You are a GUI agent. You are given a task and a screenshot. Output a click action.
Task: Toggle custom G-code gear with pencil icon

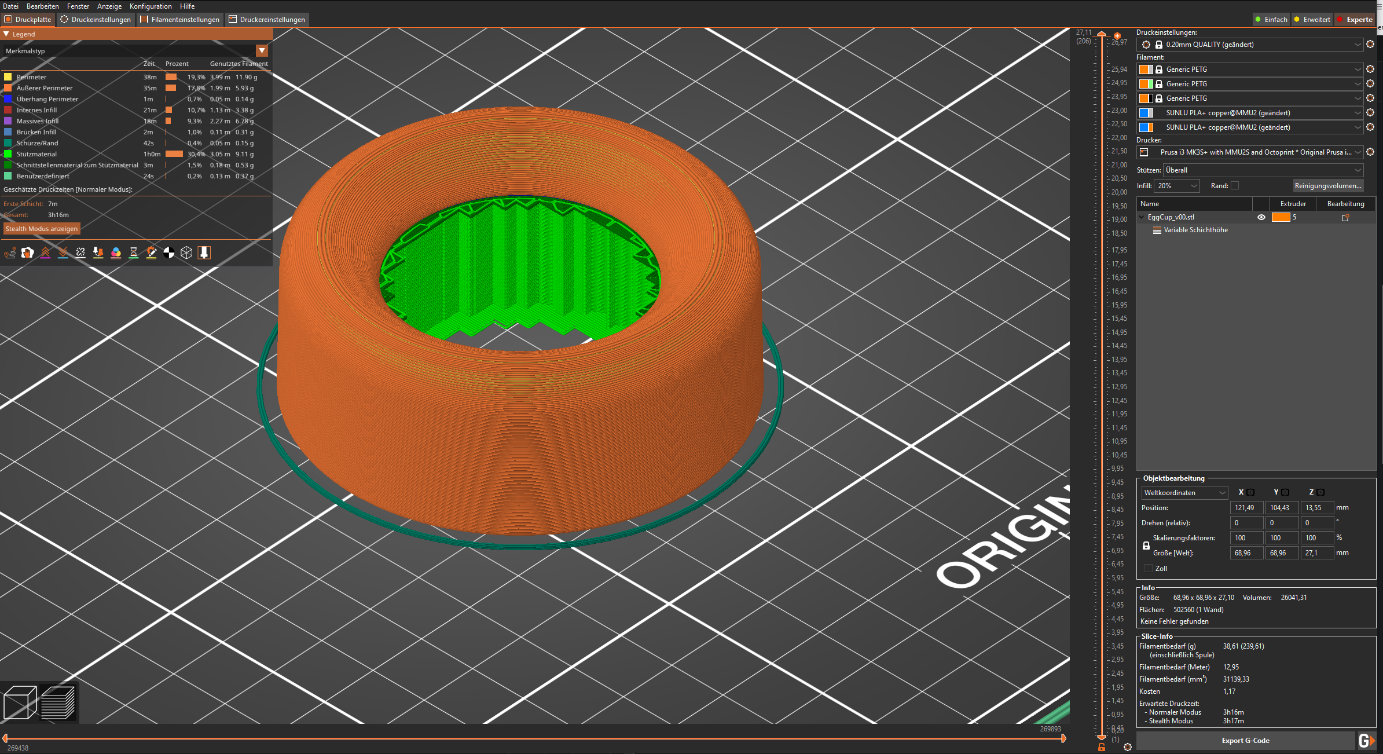(x=151, y=252)
